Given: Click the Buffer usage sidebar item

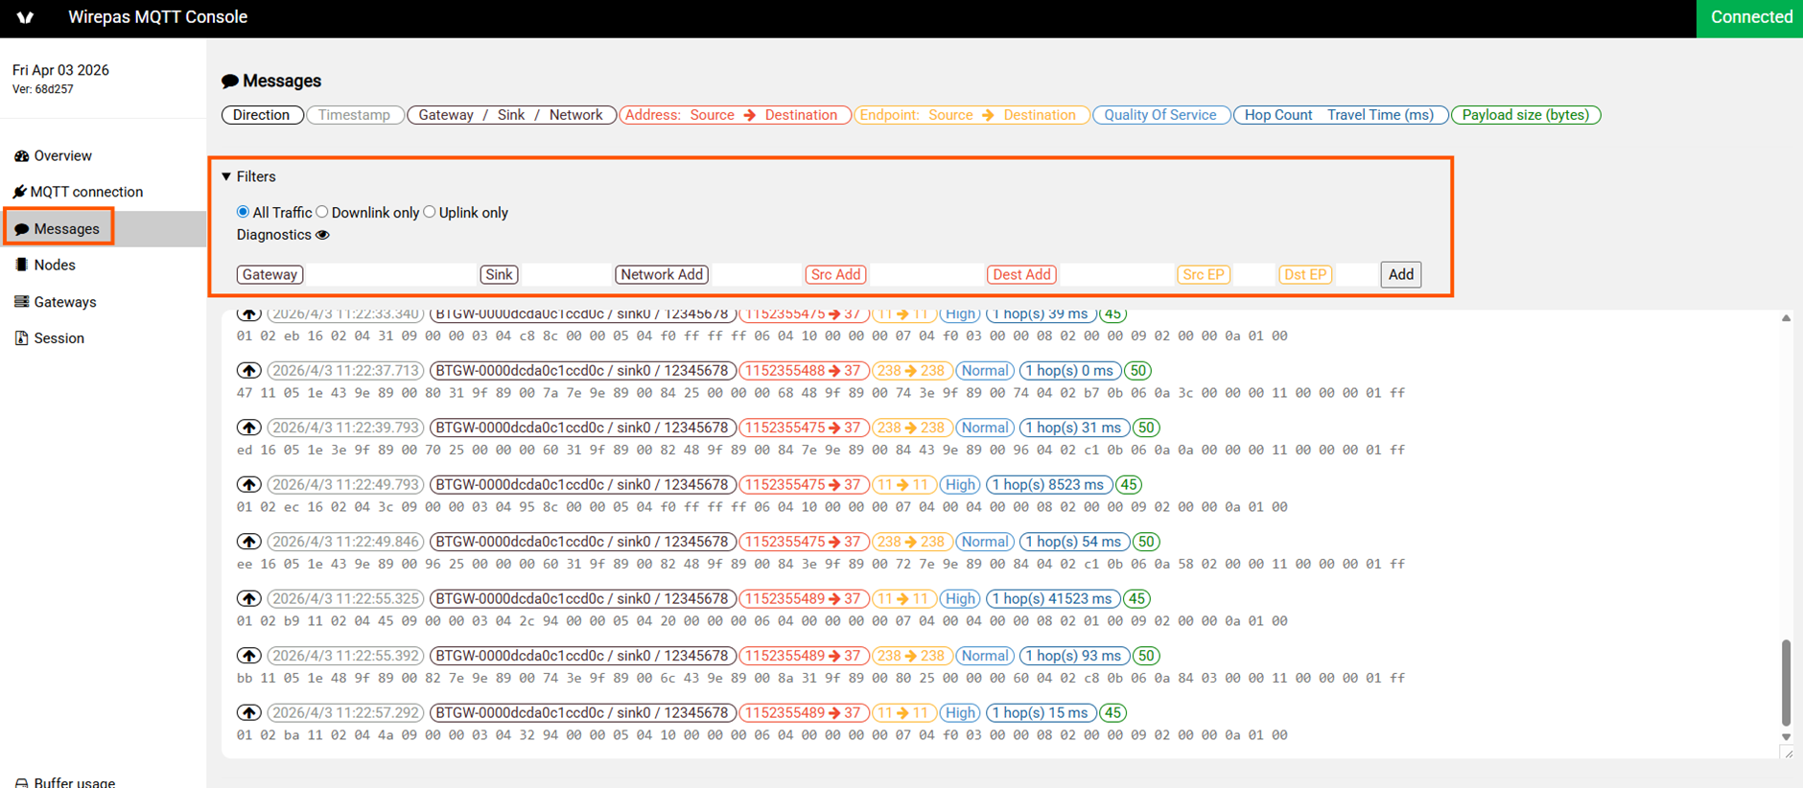Looking at the screenshot, I should pos(65,781).
